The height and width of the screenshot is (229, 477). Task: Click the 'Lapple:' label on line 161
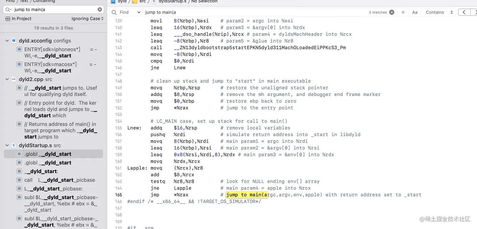pos(138,168)
